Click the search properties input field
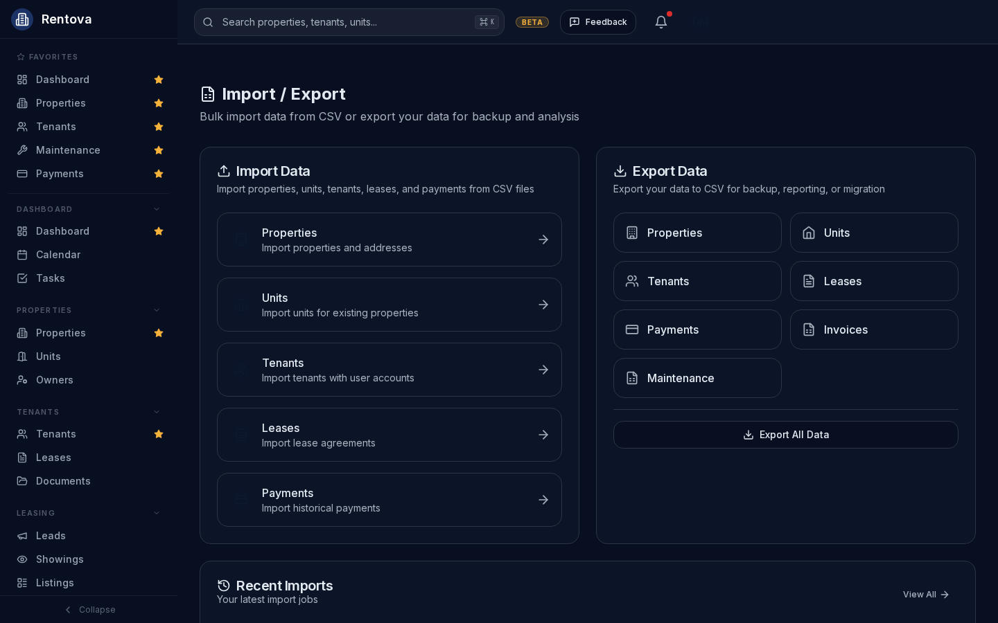 click(x=349, y=22)
